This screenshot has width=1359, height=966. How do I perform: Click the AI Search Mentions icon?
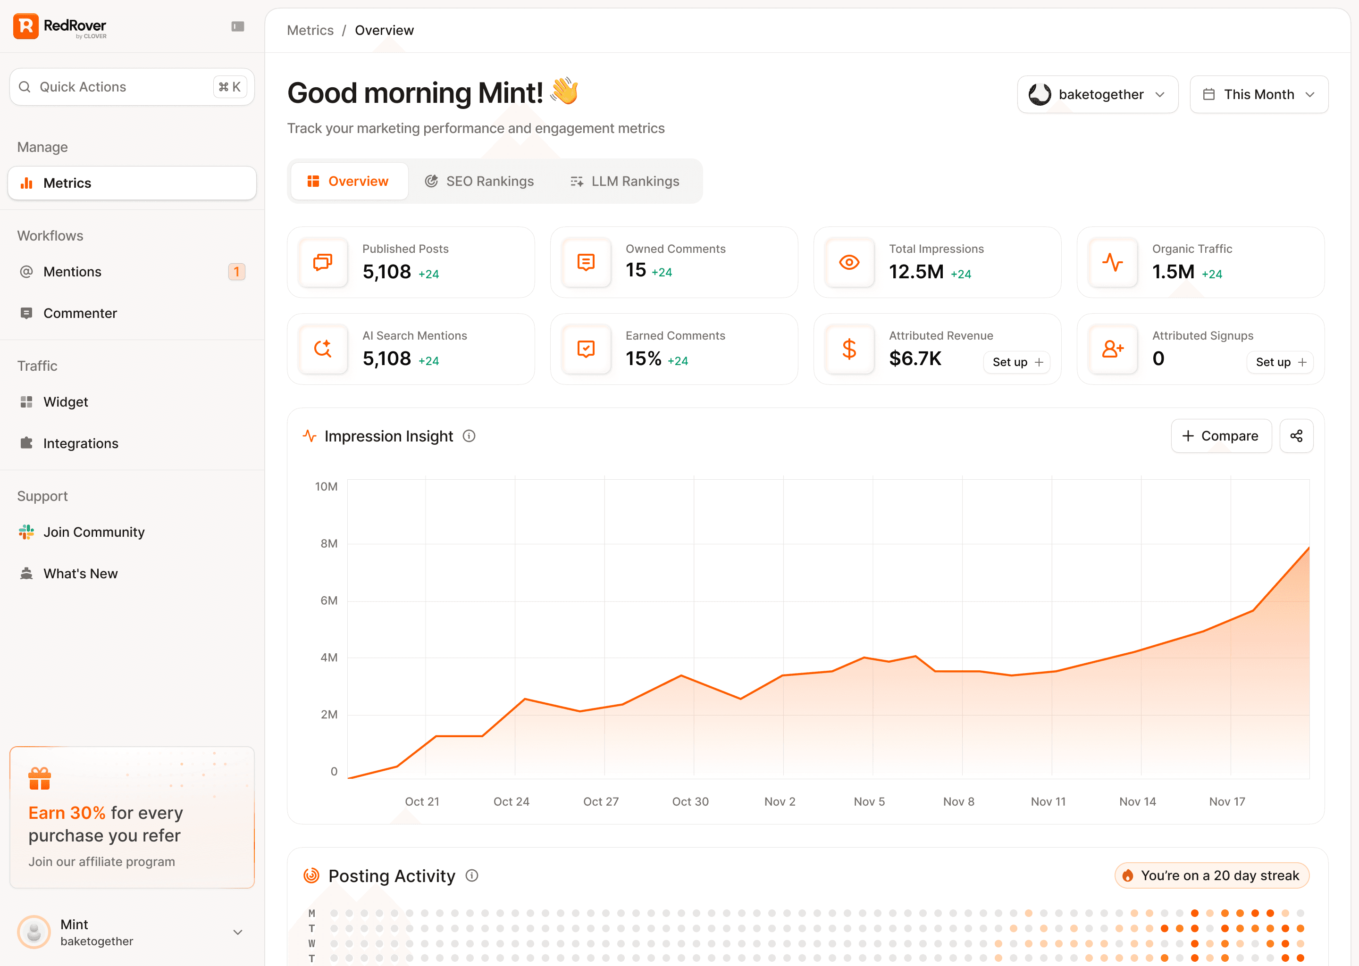click(322, 349)
